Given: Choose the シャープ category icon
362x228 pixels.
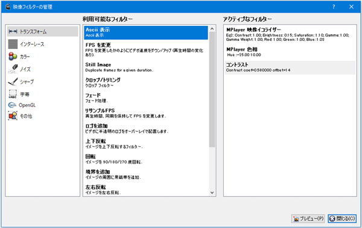Looking at the screenshot, I should [13, 82].
